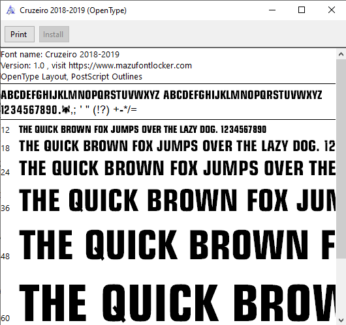This screenshot has width=346, height=325.
Task: Click the size 60 label
Action: (x=5, y=318)
